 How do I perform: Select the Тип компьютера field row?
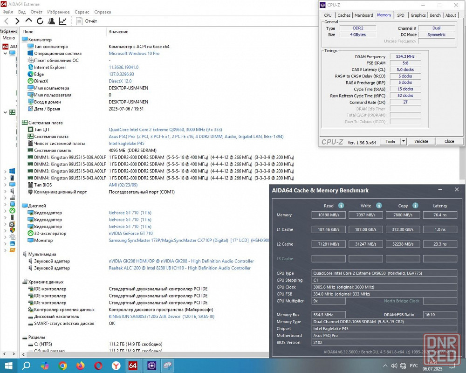[98, 47]
